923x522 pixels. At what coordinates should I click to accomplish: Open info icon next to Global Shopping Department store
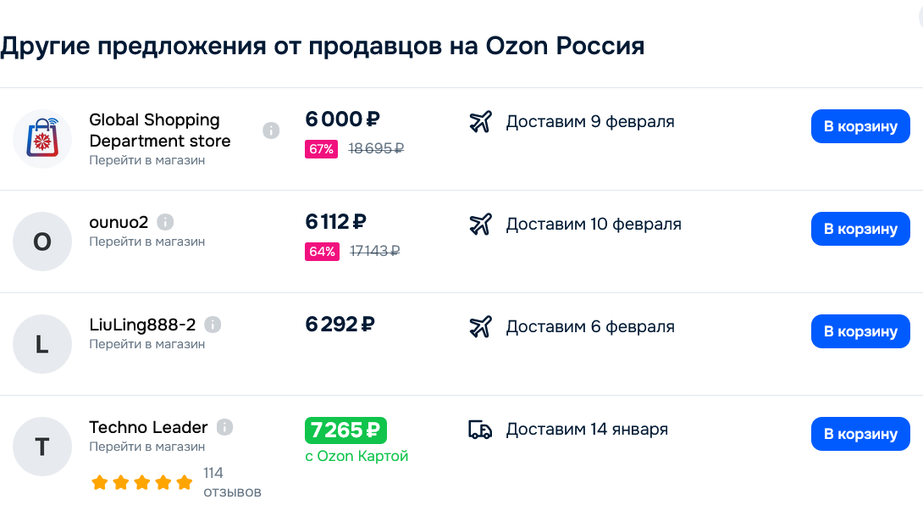point(271,130)
